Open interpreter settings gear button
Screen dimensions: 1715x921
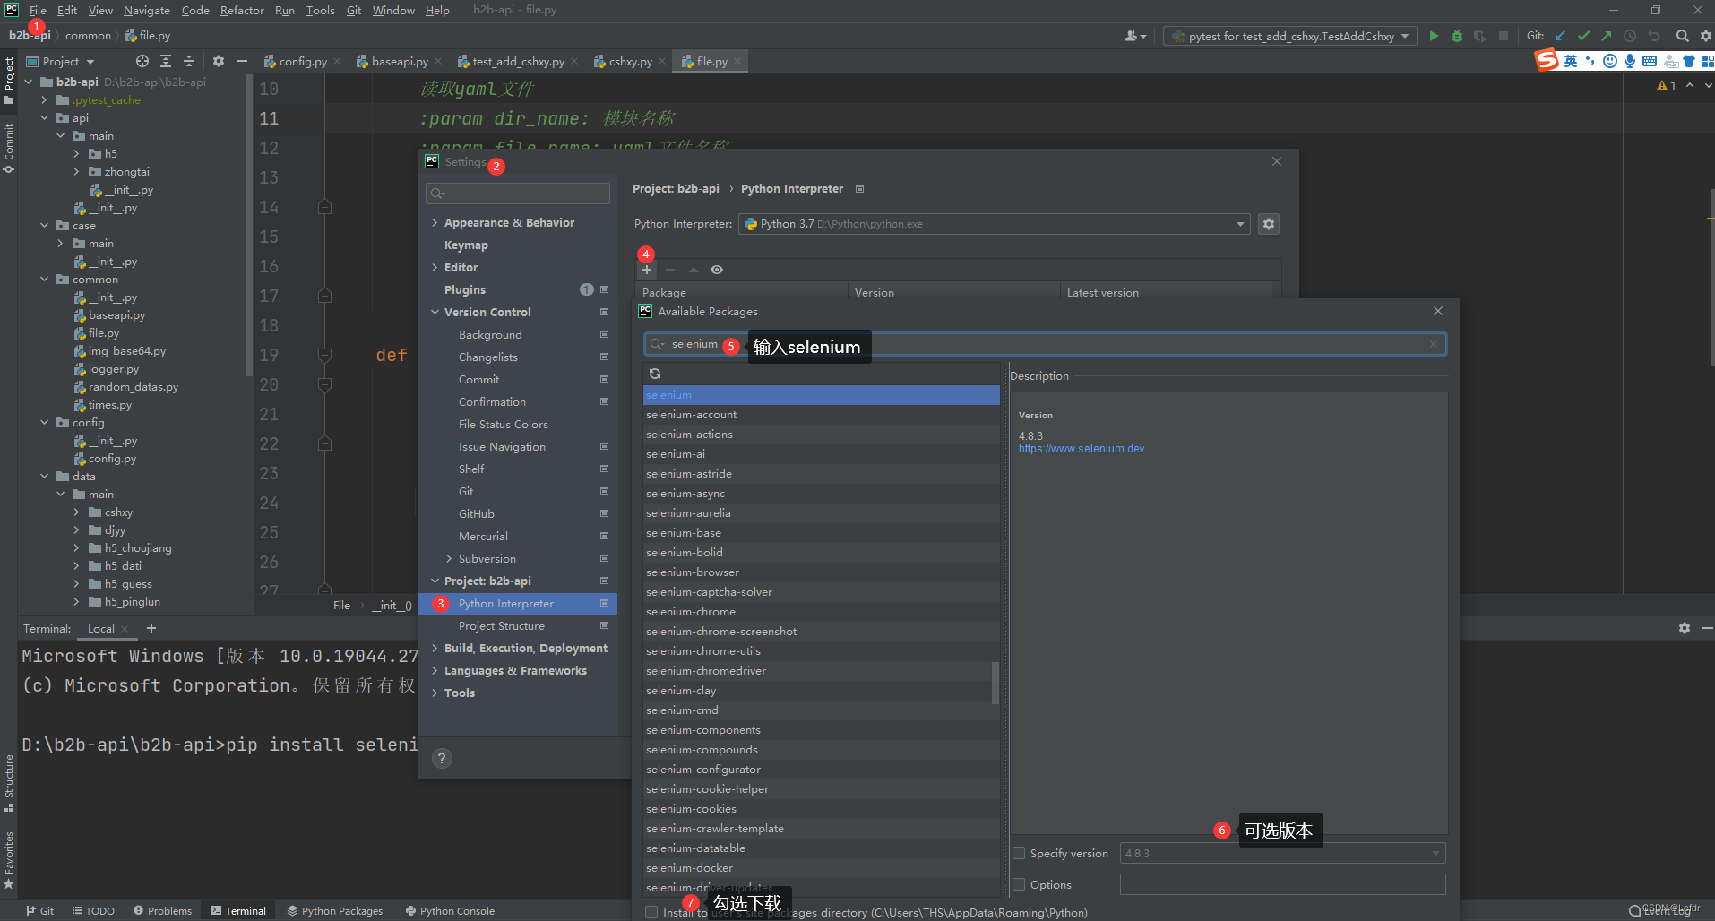click(x=1268, y=224)
